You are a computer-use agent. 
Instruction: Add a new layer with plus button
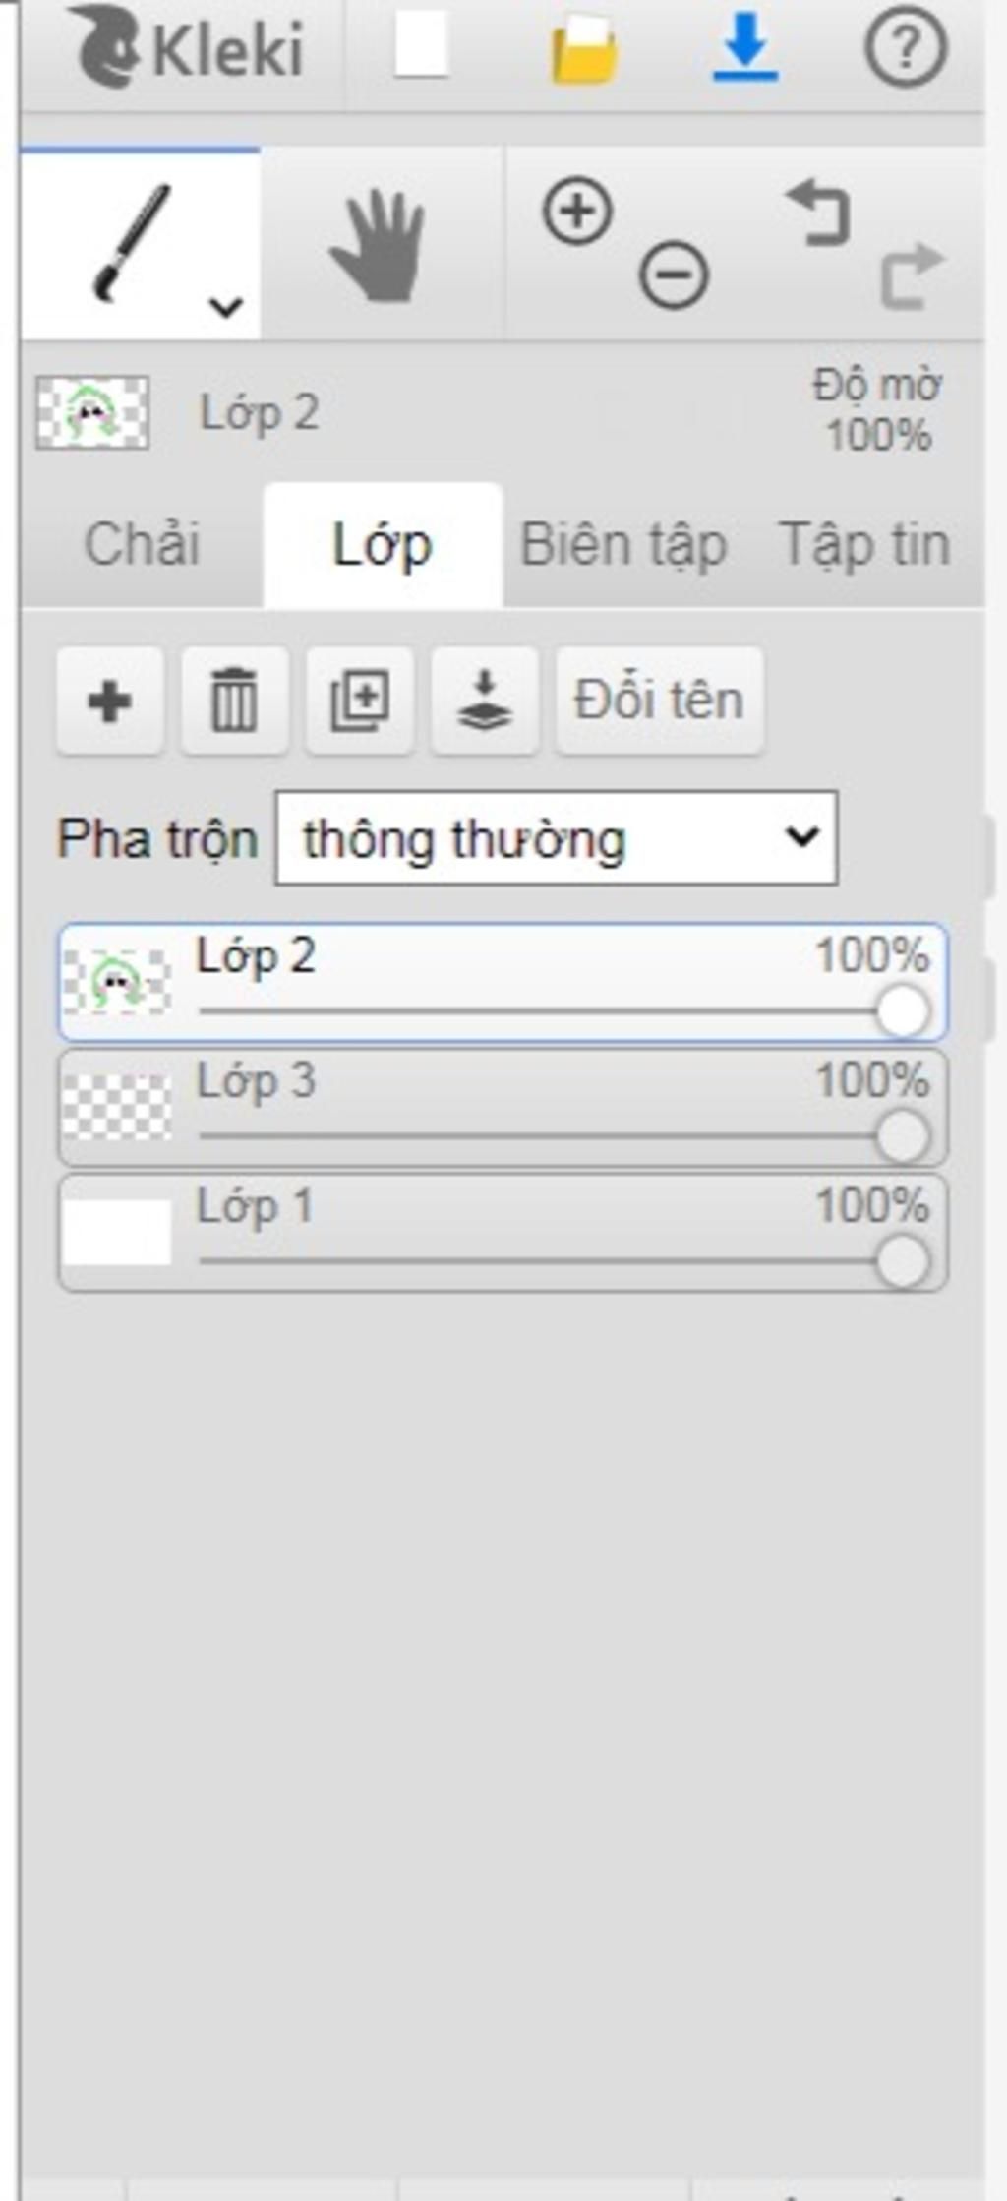(x=110, y=701)
